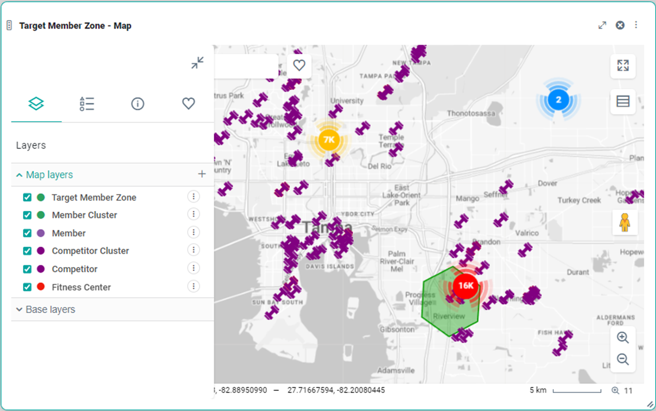
Task: Click the heart favorite button on map
Action: 299,66
